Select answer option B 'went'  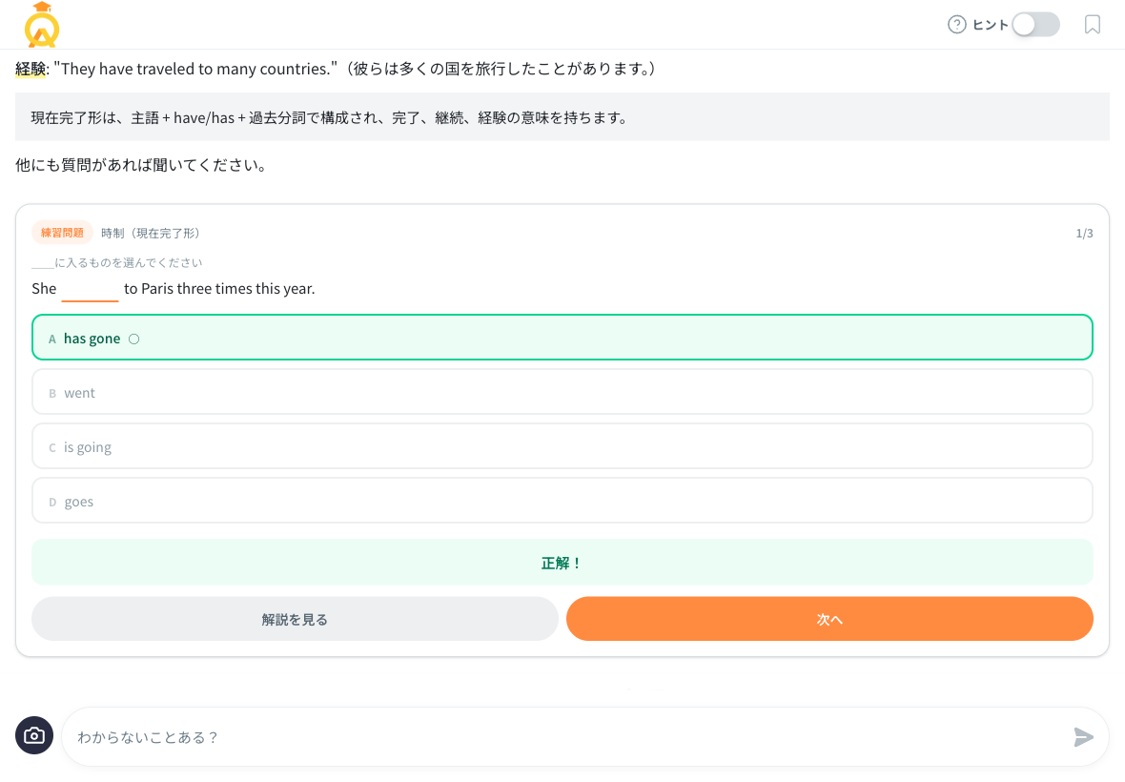tap(562, 392)
